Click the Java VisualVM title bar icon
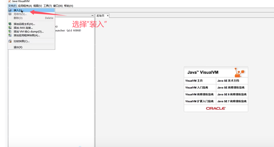The height and width of the screenshot is (147, 274). [x=10, y=1]
